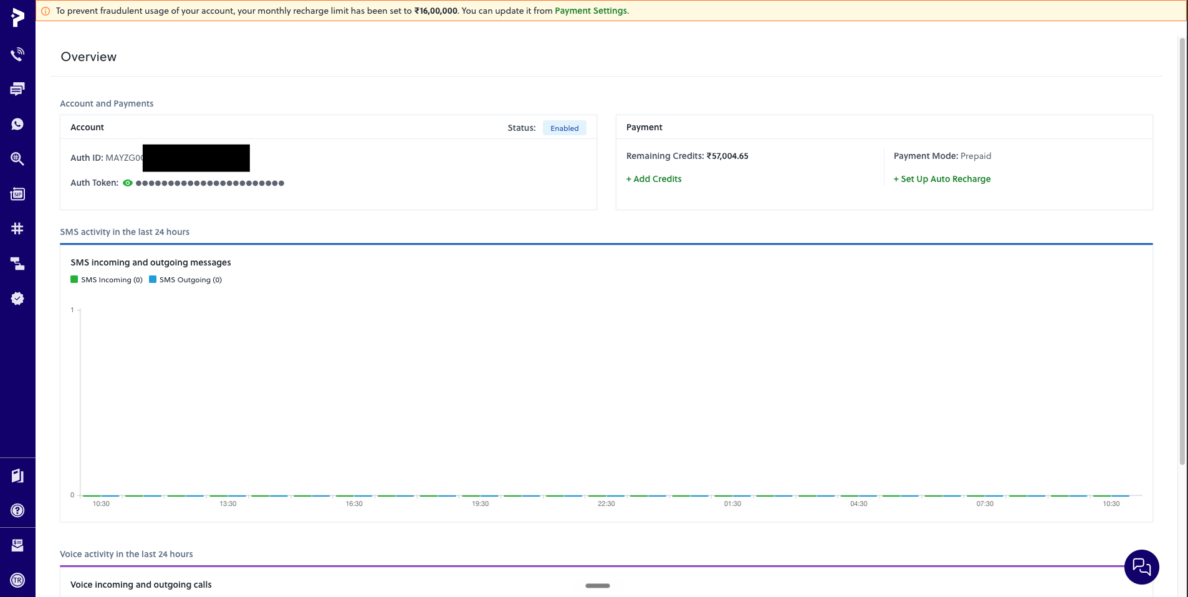Open the Voice section phone icon
This screenshot has height=597, width=1188.
pos(17,54)
